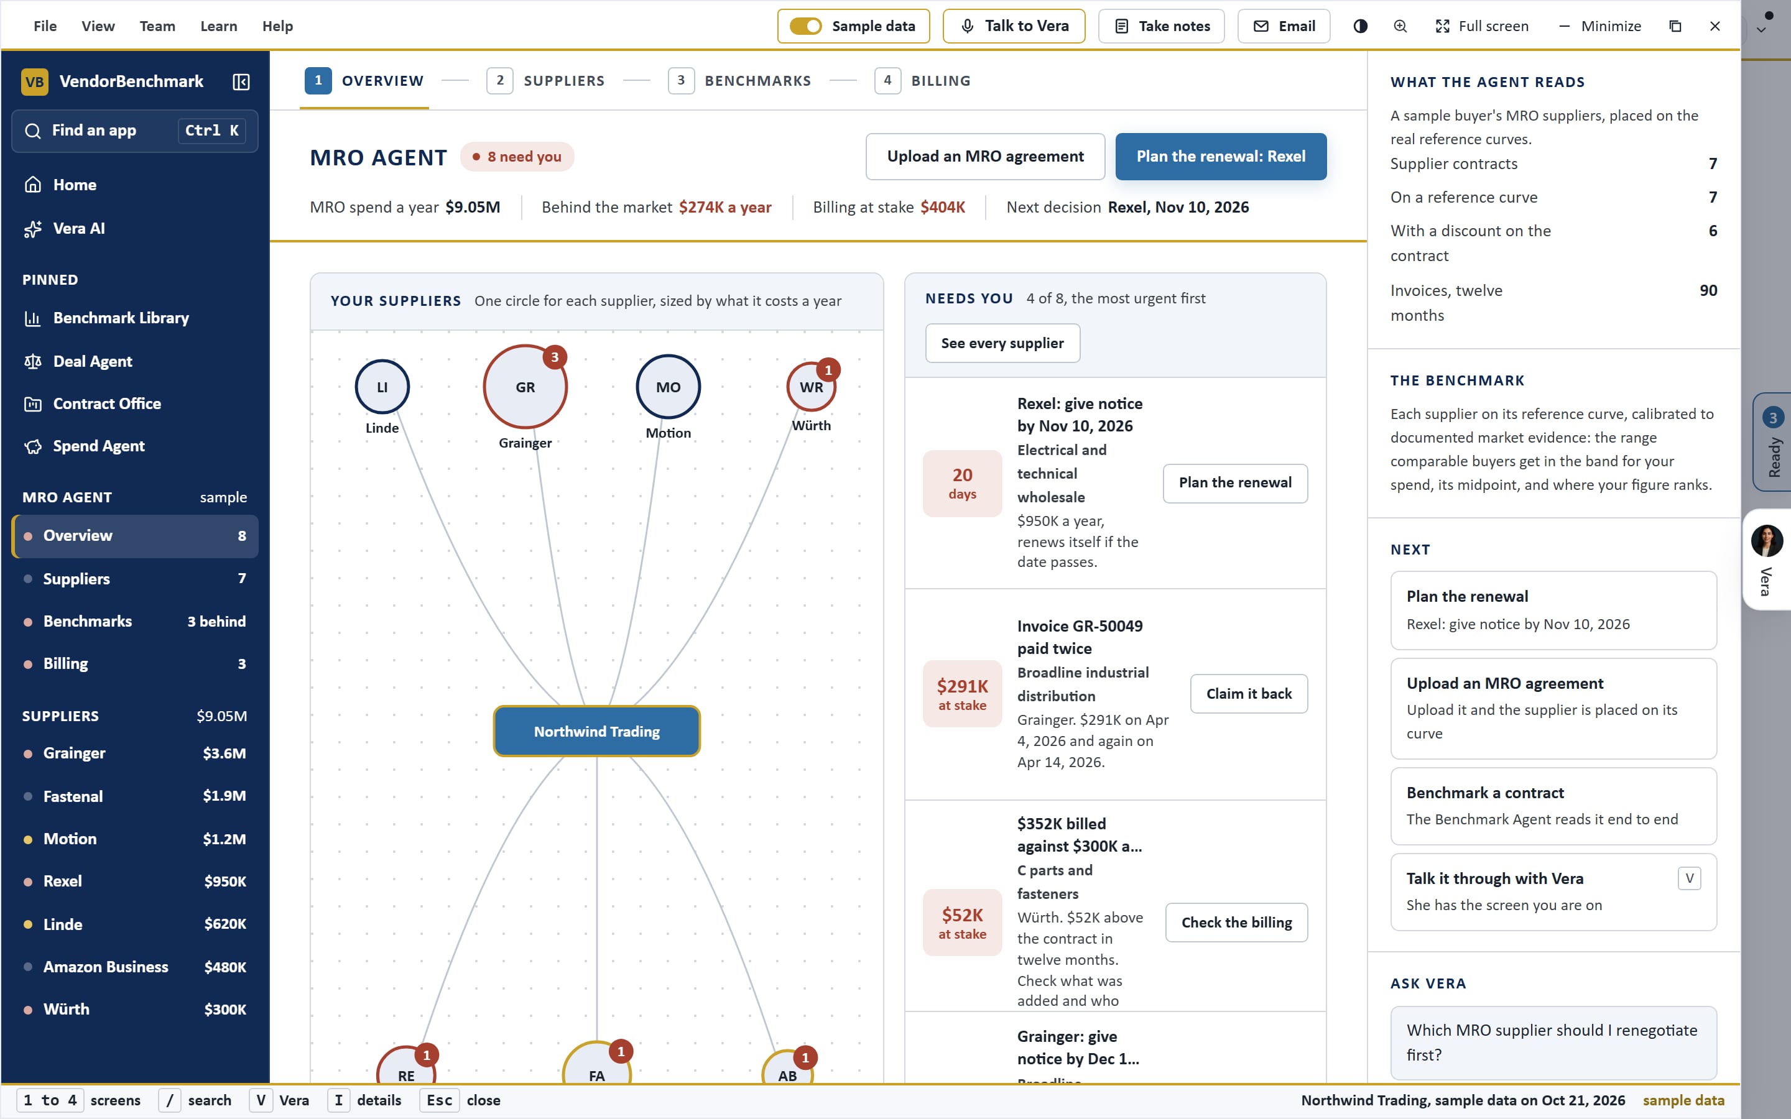Click Claim it back button
The image size is (1791, 1119).
point(1249,693)
